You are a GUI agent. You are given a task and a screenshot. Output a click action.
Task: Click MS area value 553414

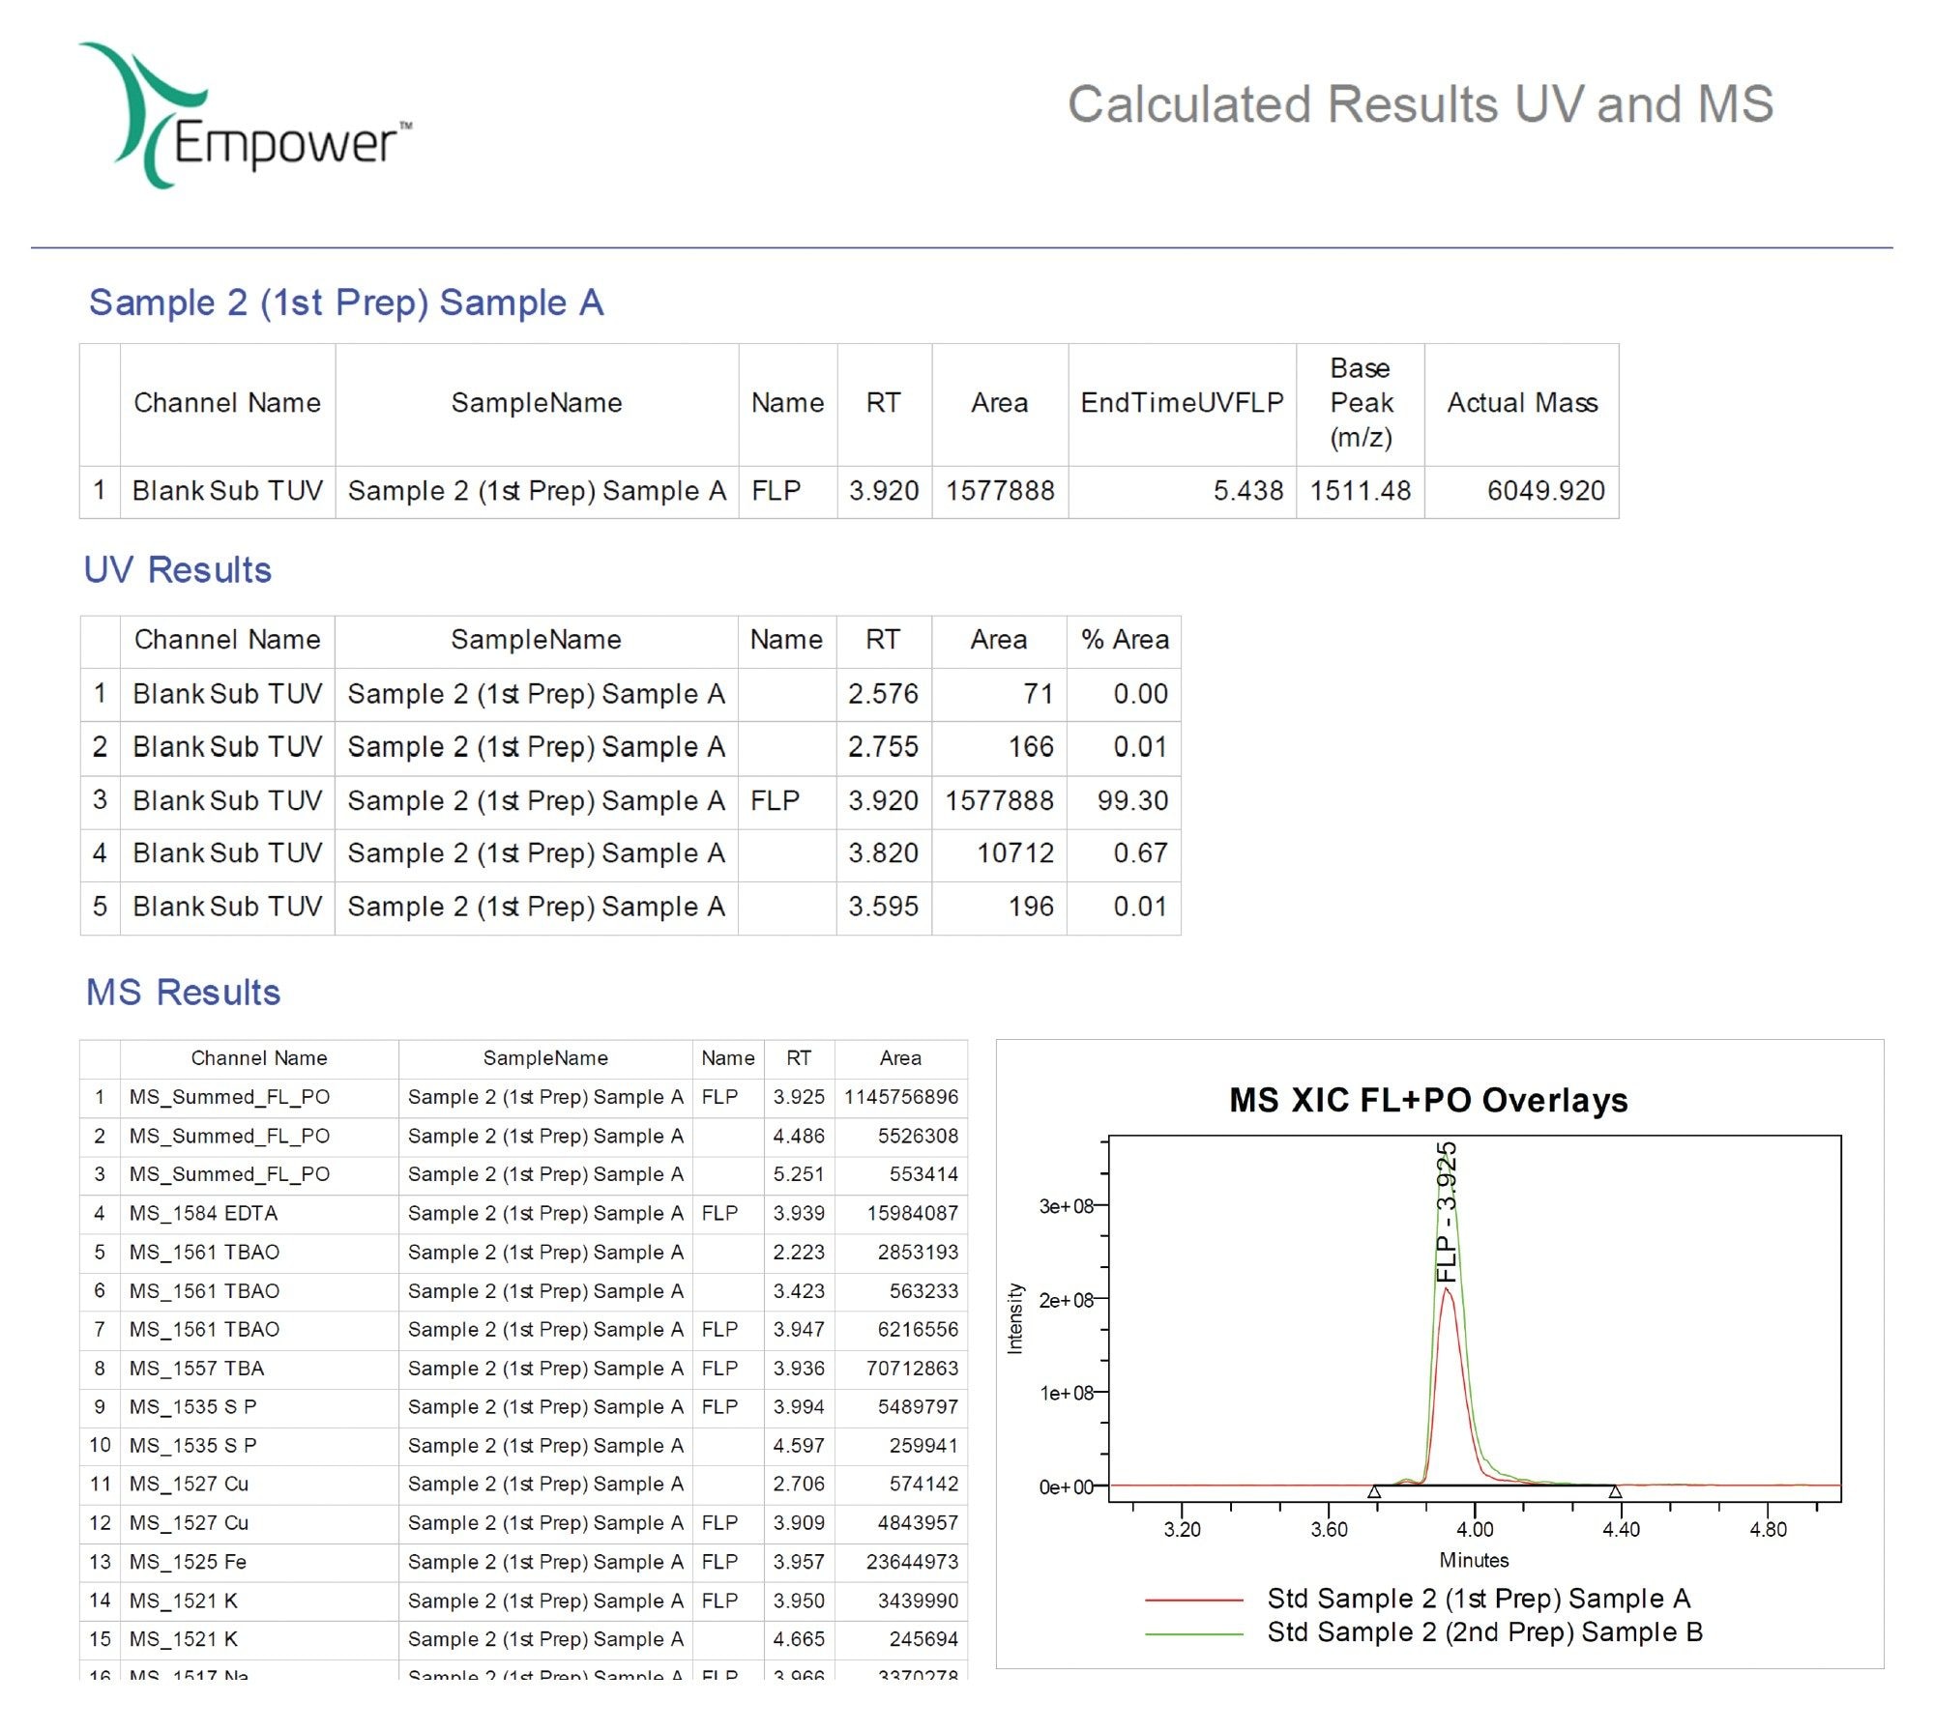coord(923,1174)
